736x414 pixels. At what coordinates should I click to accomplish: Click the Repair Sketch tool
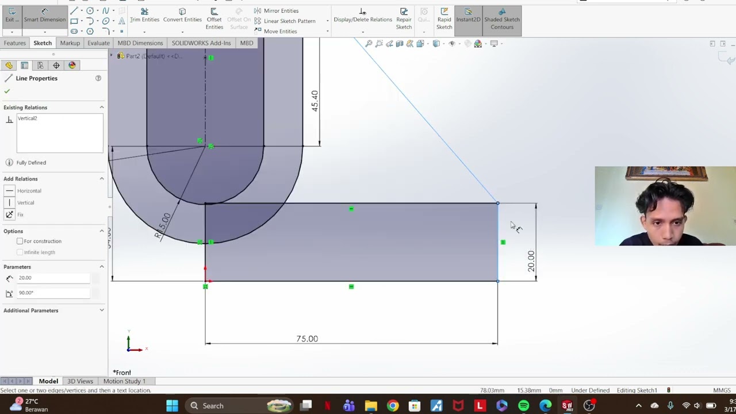[x=404, y=19]
